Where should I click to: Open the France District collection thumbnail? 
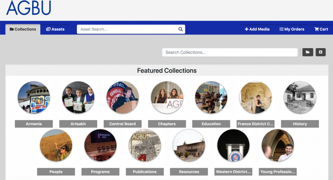pos(255,97)
